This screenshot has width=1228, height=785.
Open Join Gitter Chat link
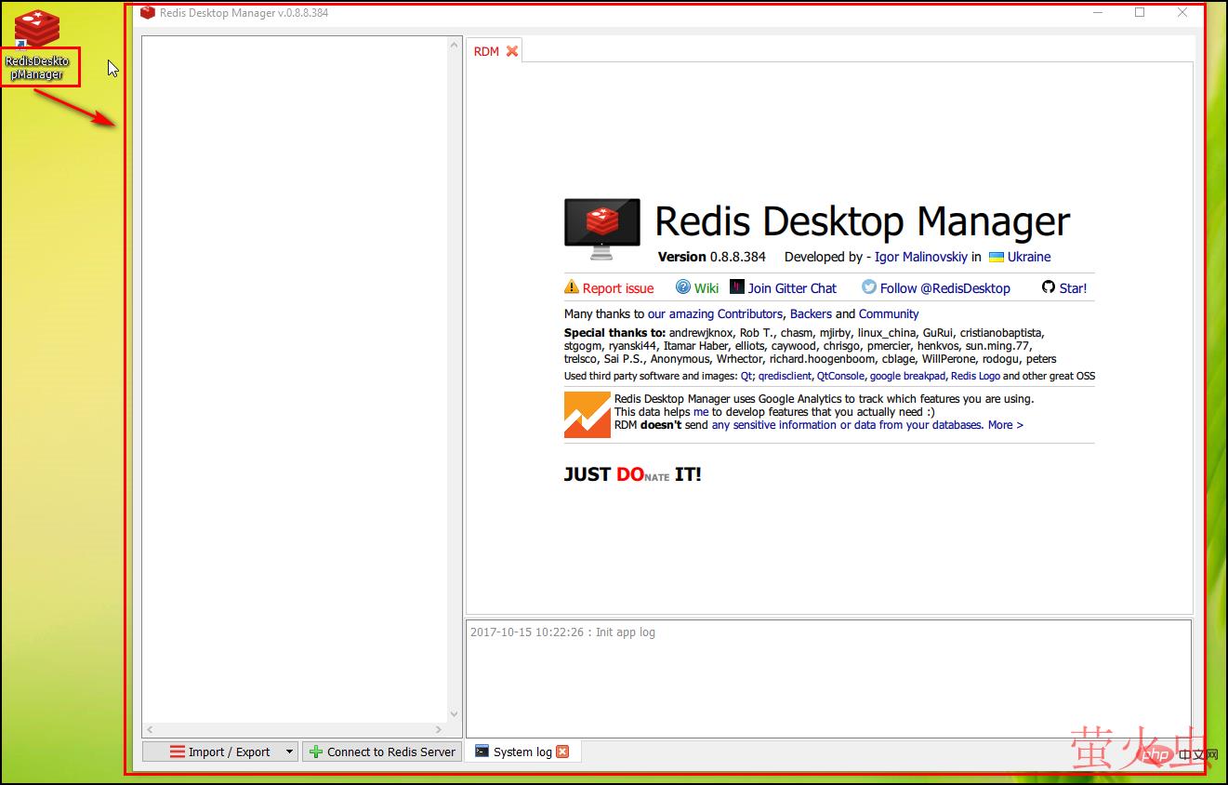pyautogui.click(x=792, y=288)
